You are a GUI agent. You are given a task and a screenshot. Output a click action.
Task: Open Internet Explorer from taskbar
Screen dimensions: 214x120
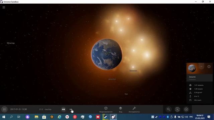point(60,117)
